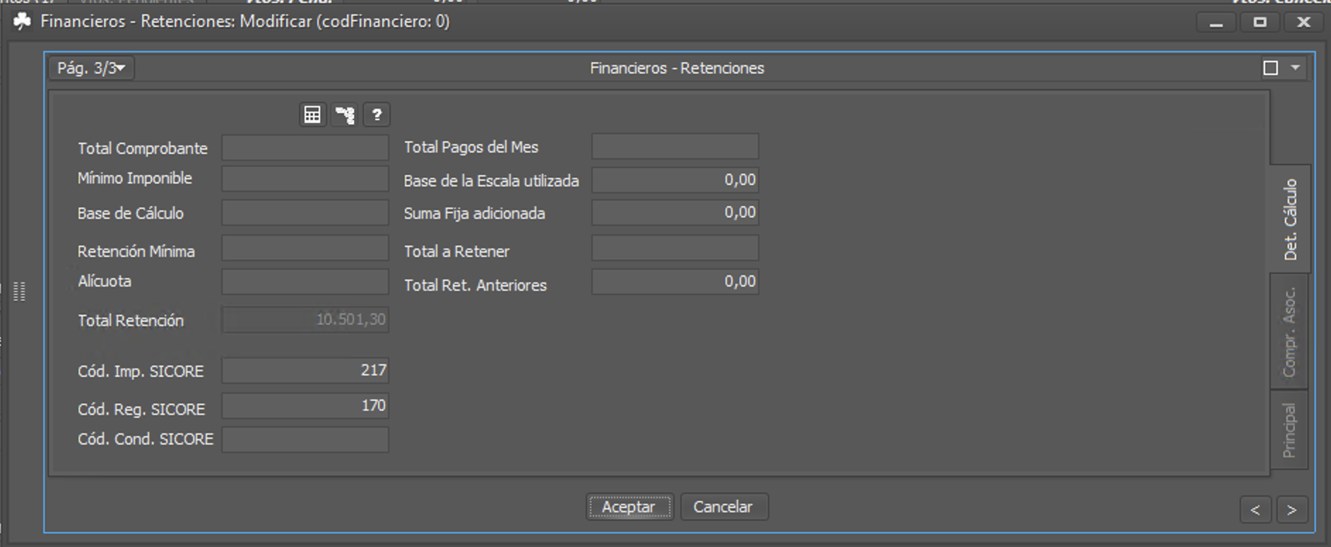Open the Pág. 3/3 page dropdown
1331x547 pixels.
[91, 68]
